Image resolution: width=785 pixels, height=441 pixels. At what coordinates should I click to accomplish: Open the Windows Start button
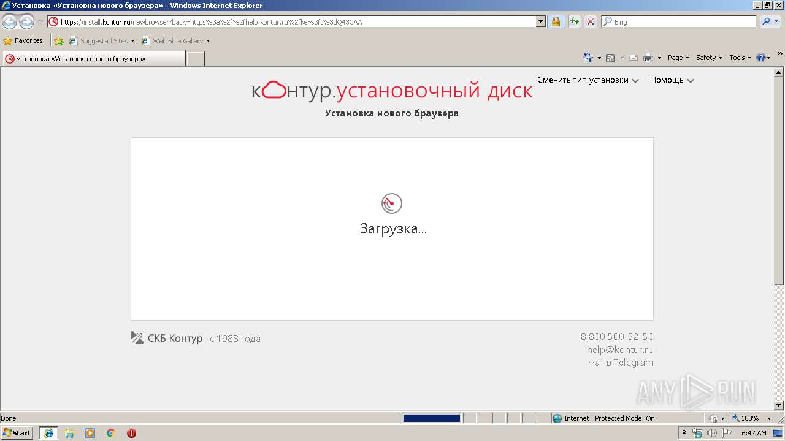coord(17,432)
